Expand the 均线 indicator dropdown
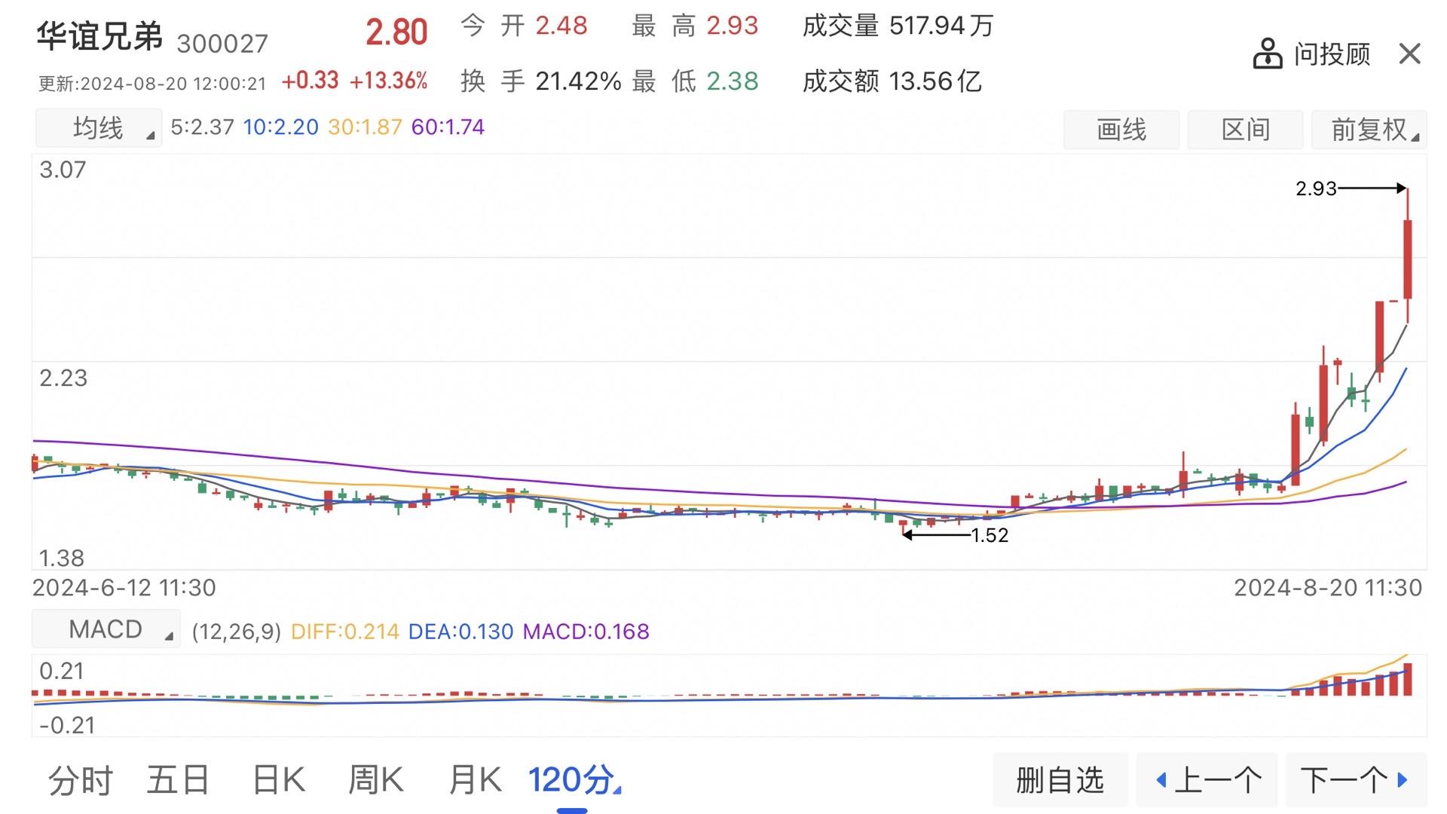 pyautogui.click(x=99, y=127)
